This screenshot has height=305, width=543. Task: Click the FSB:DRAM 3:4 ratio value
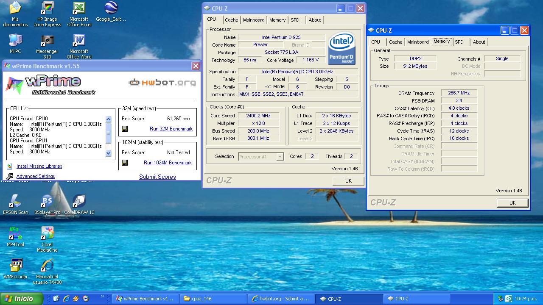459,101
